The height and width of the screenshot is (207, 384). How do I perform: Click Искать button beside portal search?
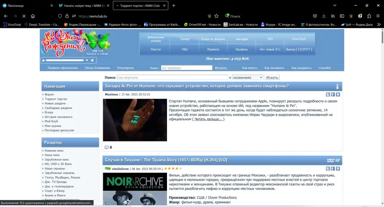(272, 77)
